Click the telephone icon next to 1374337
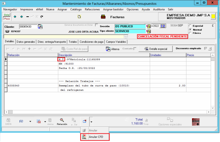 click(7, 32)
